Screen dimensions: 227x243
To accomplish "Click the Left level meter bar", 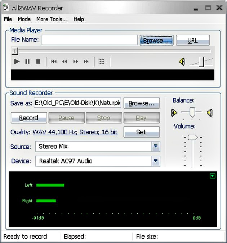I will click(50, 185).
